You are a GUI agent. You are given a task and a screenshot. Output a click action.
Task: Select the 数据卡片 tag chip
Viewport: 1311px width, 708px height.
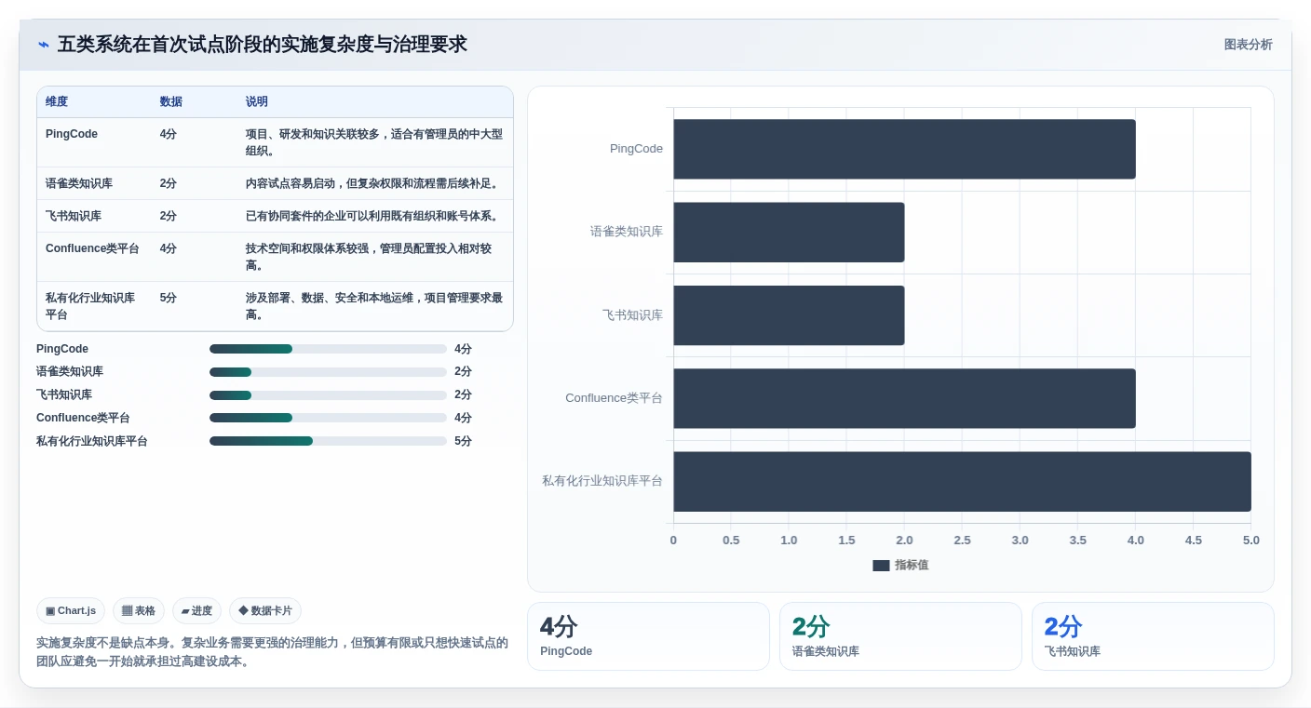(x=265, y=611)
